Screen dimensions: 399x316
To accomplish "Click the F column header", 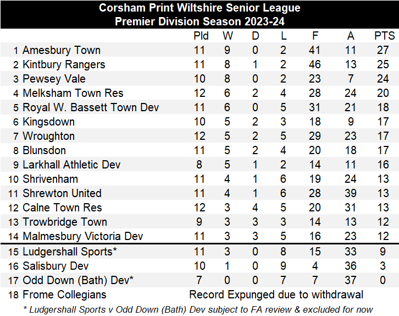I will coord(315,36).
